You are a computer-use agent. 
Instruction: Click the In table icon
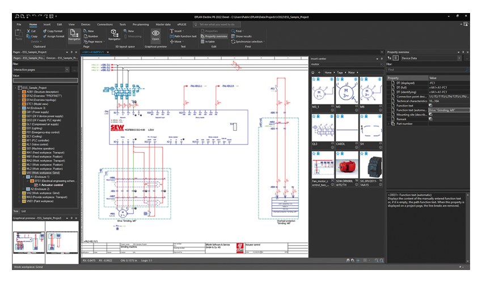pyautogui.click(x=202, y=41)
